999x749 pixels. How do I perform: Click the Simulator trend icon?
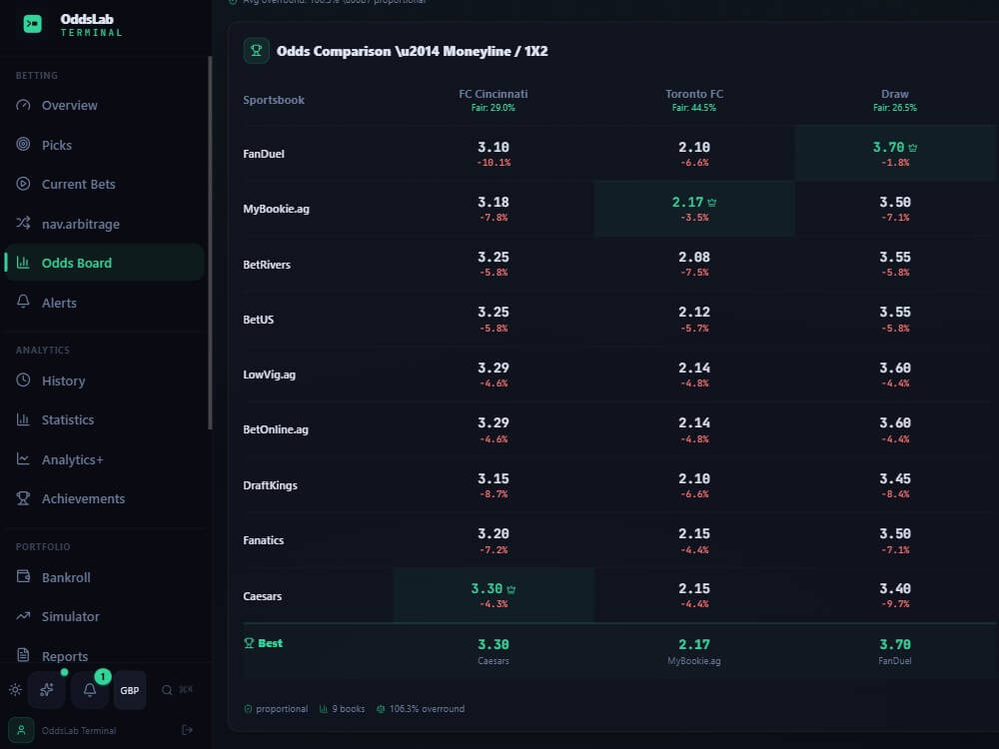(23, 616)
